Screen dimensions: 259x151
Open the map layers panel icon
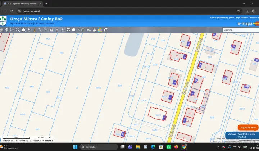6,30
